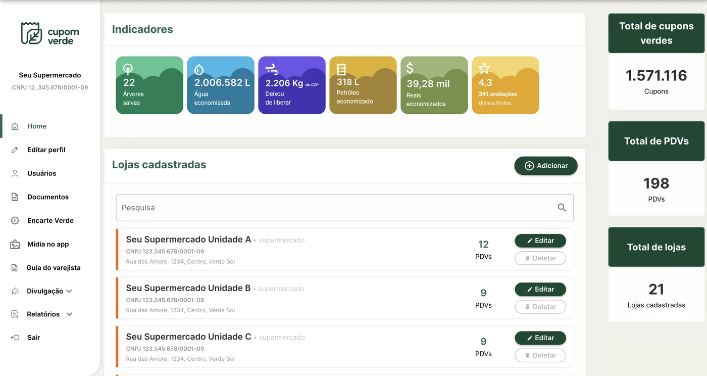Click the water drop icon on Água card
Screen dimensions: 707x376
[x=199, y=69]
